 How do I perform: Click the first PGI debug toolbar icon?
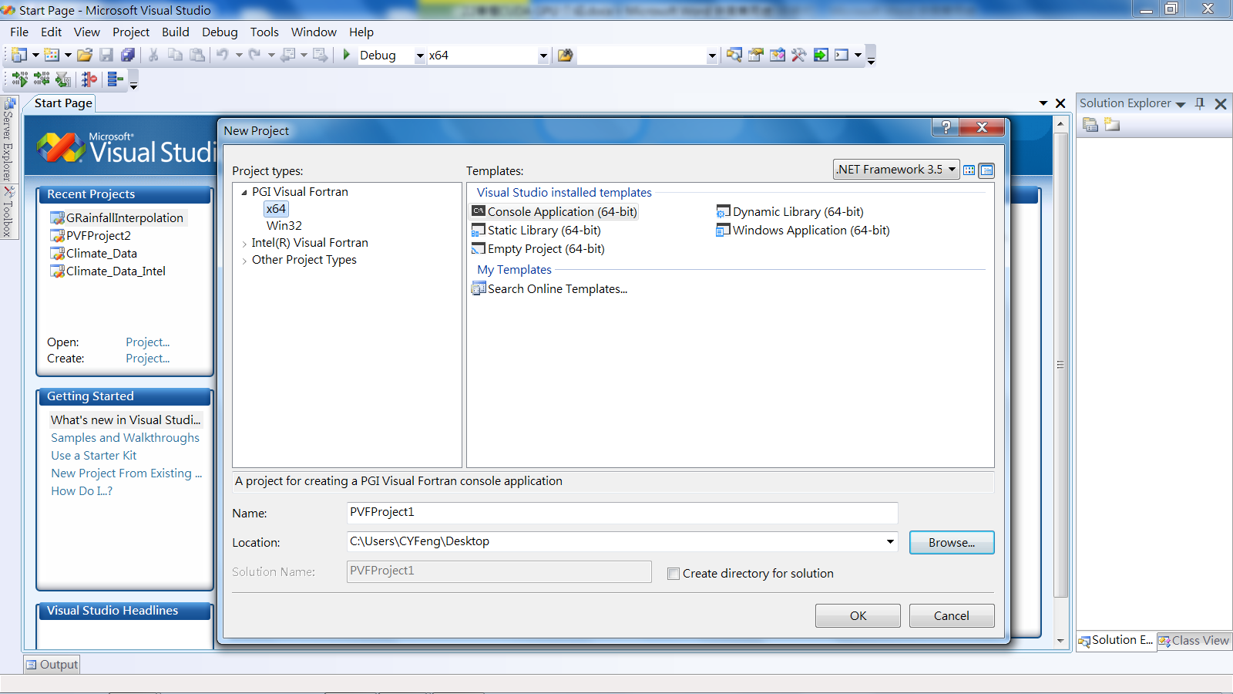[x=20, y=79]
